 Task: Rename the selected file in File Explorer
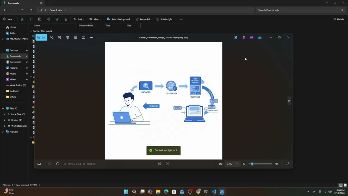[x=48, y=19]
